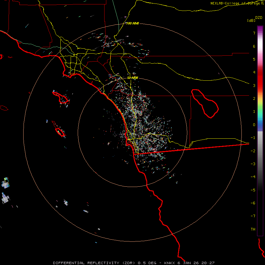Click the 3 dB label on the scale
Viewport: 265px width, 265px height.
click(254, 85)
